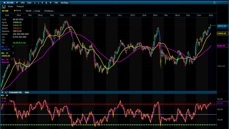Viewport: 229px width, 129px height.
Task: Remove the MA 5 moving average
Action: (x=13, y=46)
